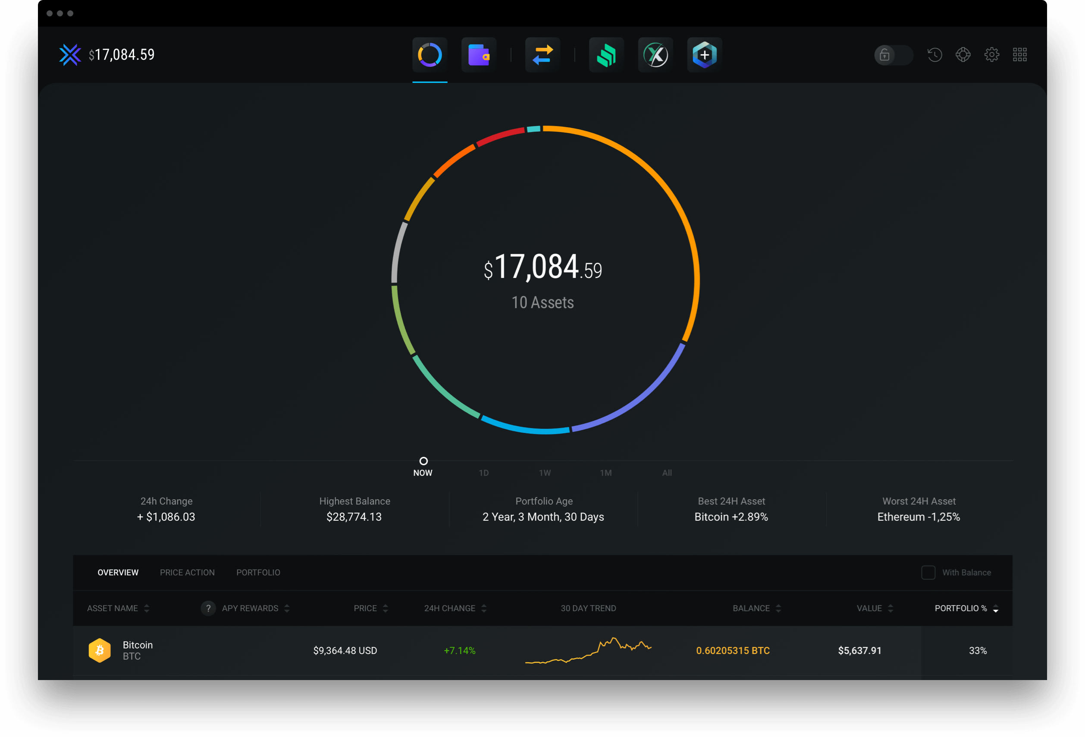Open the Portfolio donut view

[x=430, y=54]
